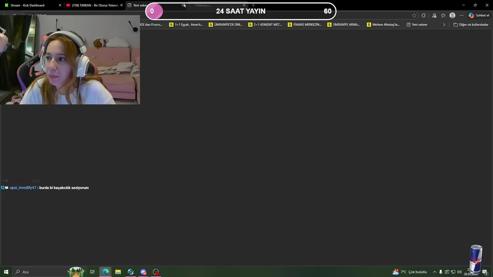This screenshot has height=277, width=493.
Task: Open OBS Studio from the taskbar
Action: tap(156, 272)
